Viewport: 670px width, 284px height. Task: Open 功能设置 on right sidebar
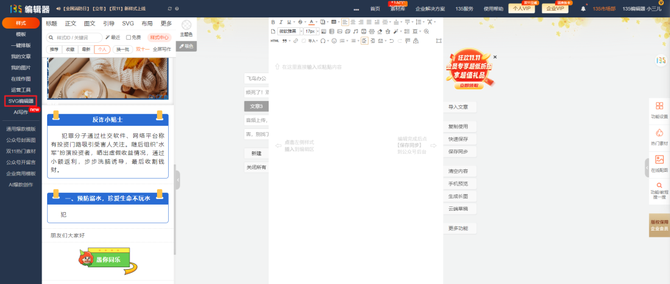pos(659,110)
